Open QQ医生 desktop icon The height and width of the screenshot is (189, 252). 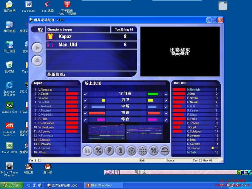click(x=28, y=169)
